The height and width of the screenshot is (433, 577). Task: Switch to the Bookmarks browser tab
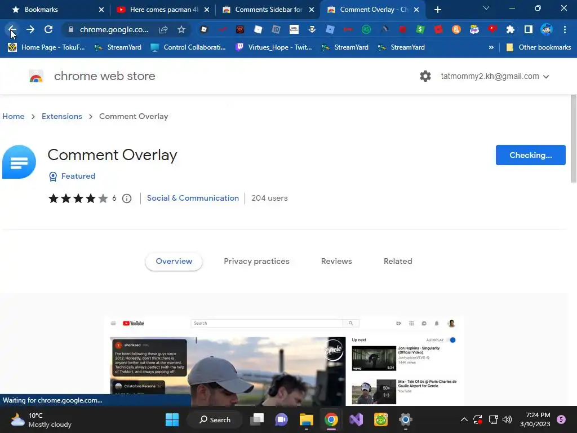pyautogui.click(x=55, y=10)
